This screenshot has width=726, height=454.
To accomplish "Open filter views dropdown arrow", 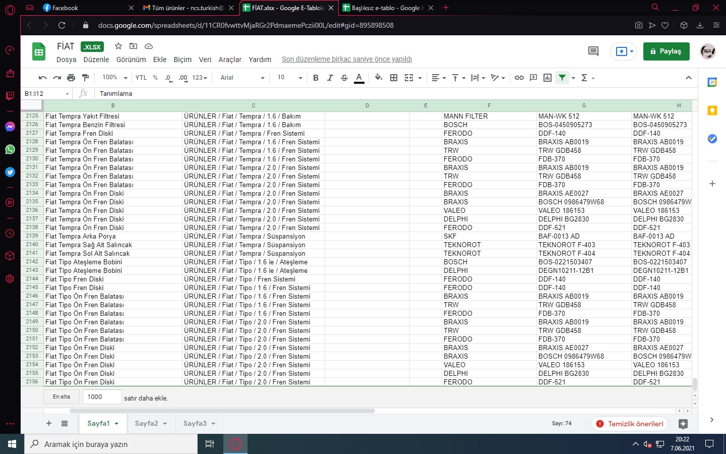I will pos(573,78).
